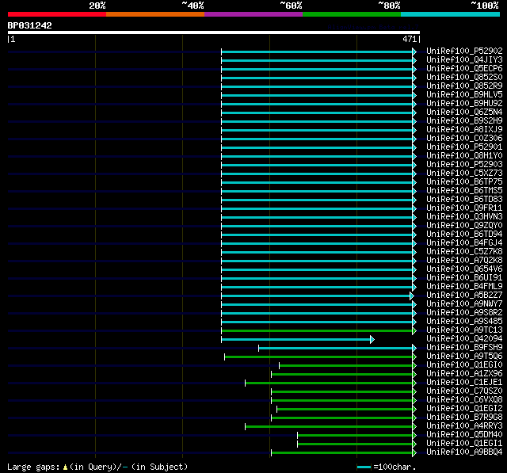Click the UniRef100_A9BBQ4 label
Screen dimensions: 507x473
464,452
